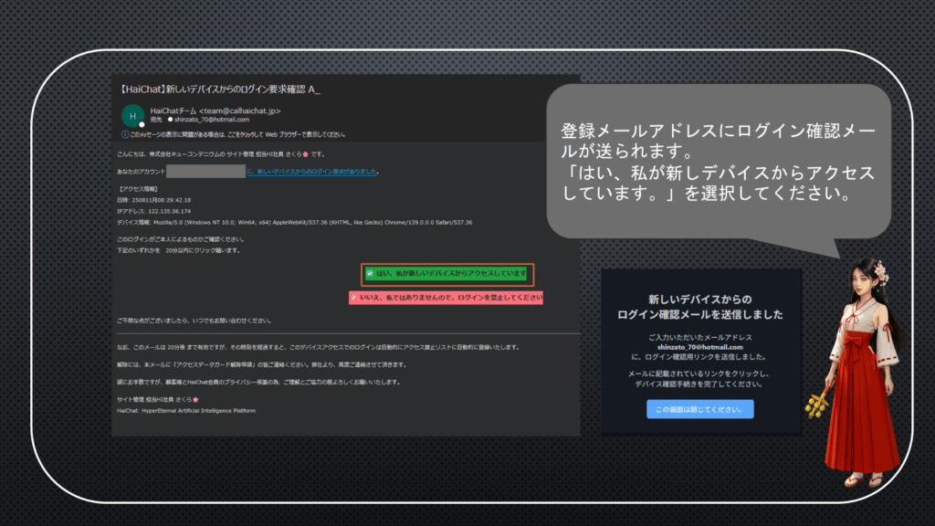Click the line 'このログインがご本人によるものかご確認ください。'
Screen dimensions: 935x526
point(181,240)
